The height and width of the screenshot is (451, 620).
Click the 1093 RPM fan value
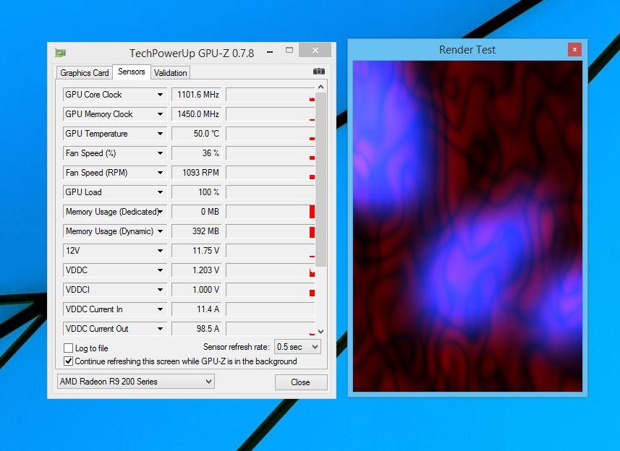197,173
